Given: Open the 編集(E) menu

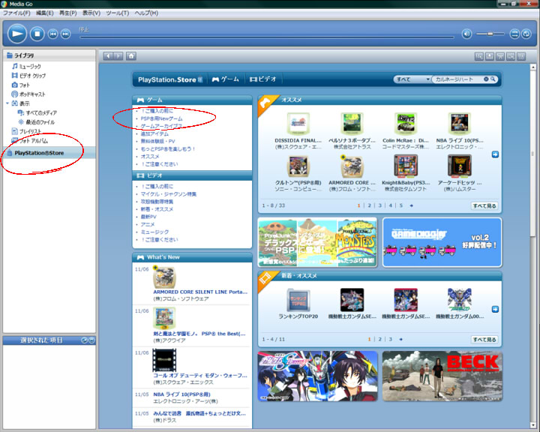Looking at the screenshot, I should [45, 13].
